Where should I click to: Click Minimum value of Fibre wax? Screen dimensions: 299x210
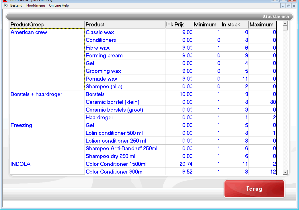[x=207, y=48]
